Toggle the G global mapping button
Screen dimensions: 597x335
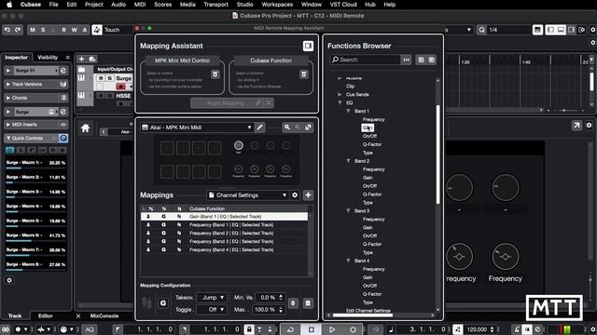click(163, 303)
